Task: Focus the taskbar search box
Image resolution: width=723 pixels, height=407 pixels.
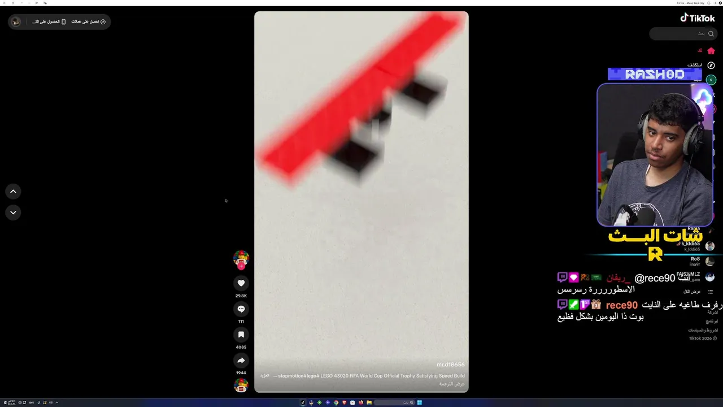Action: [x=394, y=402]
